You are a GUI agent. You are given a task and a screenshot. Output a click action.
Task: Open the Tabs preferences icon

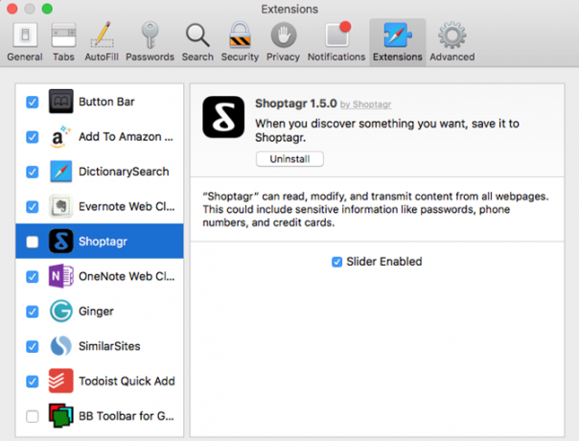click(63, 35)
